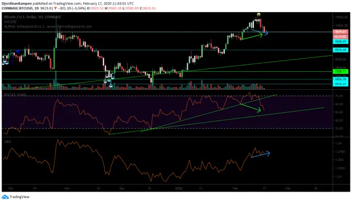This screenshot has height=202, width=352.
Task: Click the open value O:9920.52
Action: click(95, 8)
